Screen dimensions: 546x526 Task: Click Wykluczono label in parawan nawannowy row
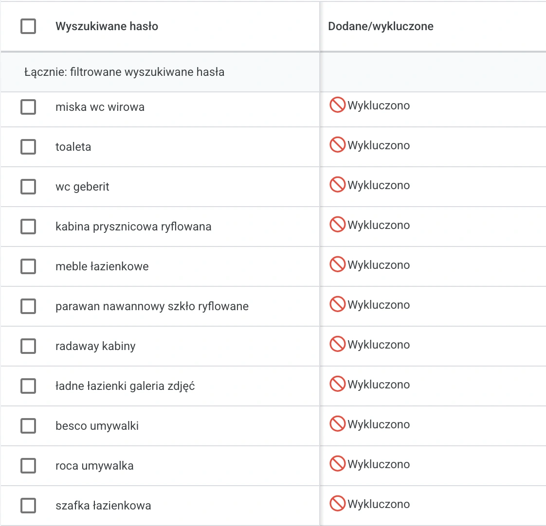click(379, 305)
